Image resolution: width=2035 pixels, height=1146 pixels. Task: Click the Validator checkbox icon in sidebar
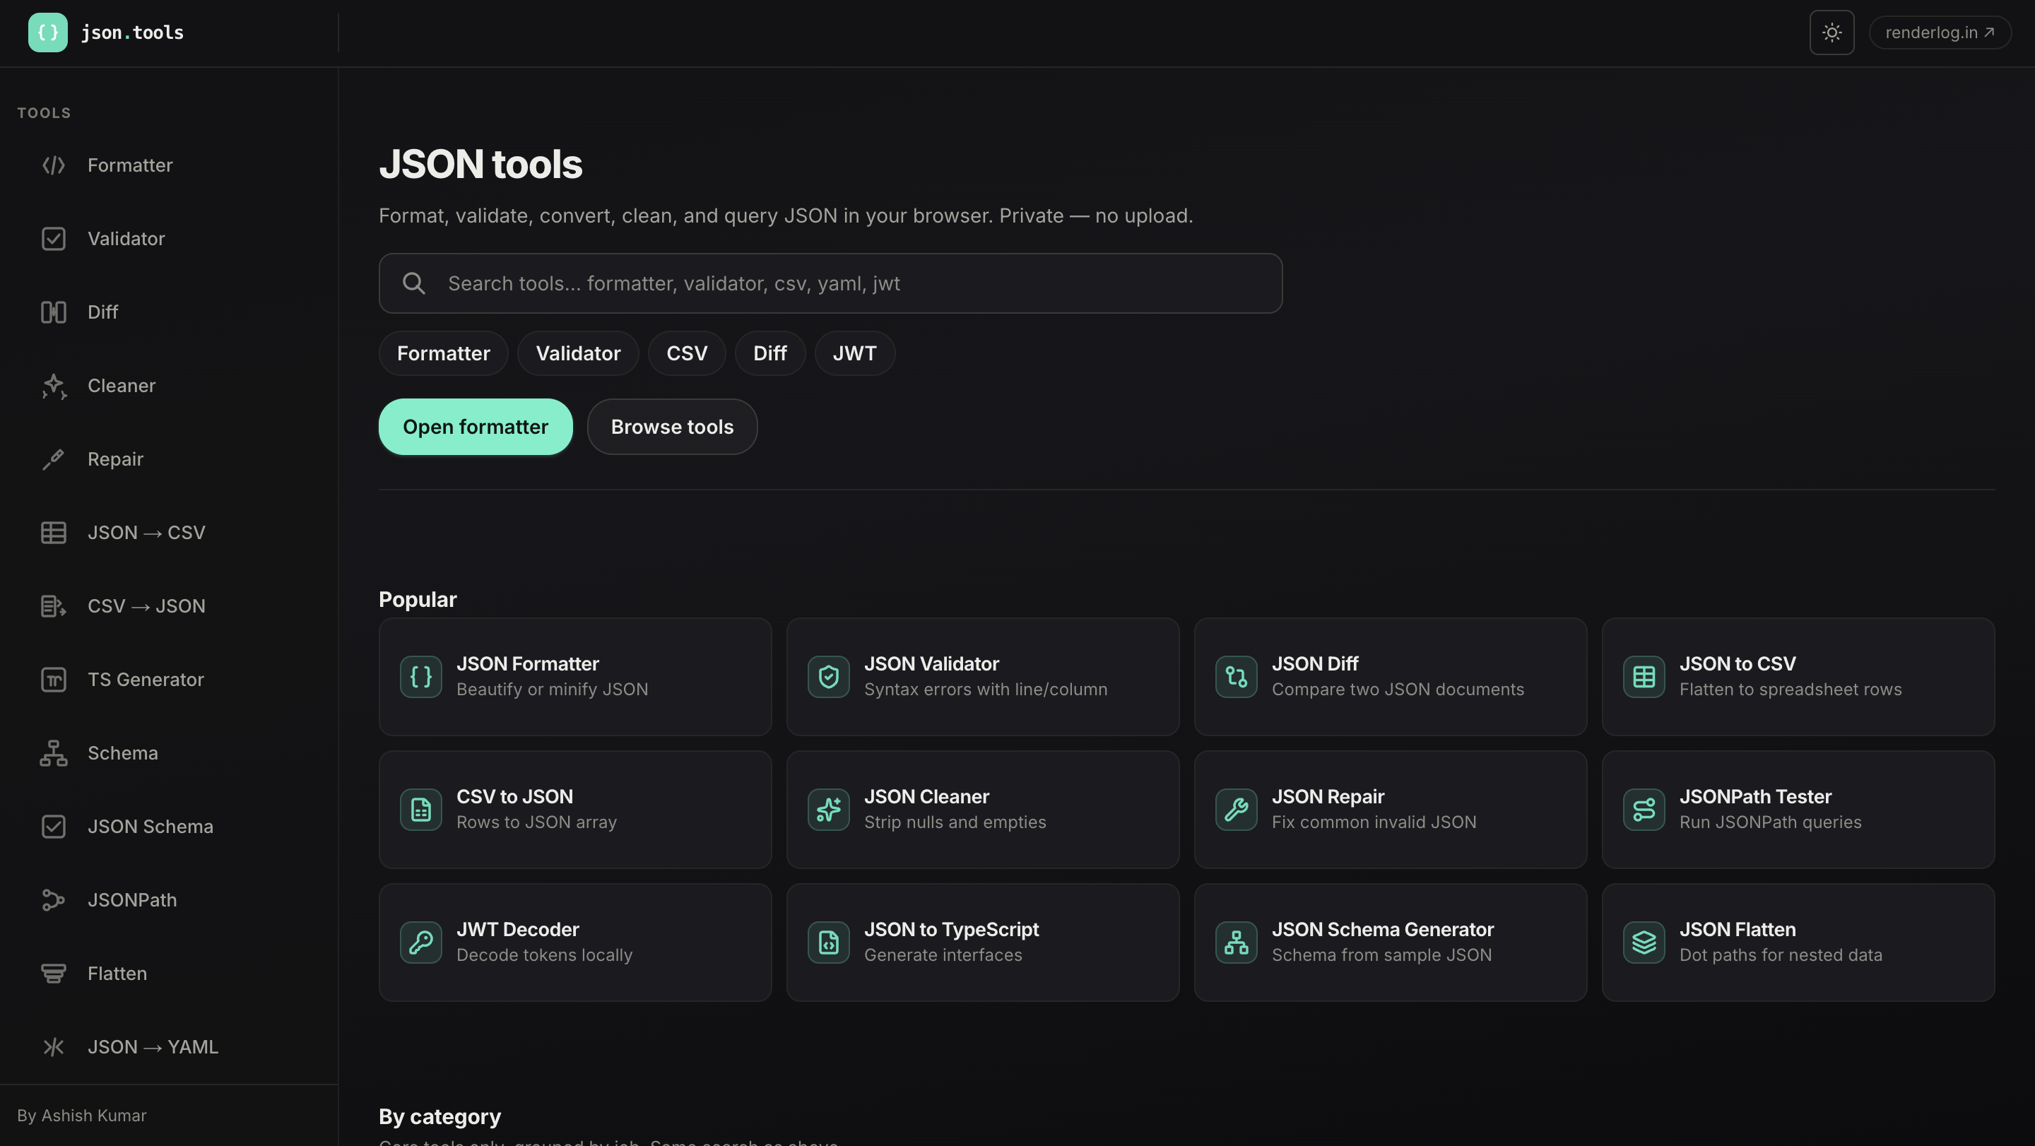(54, 239)
